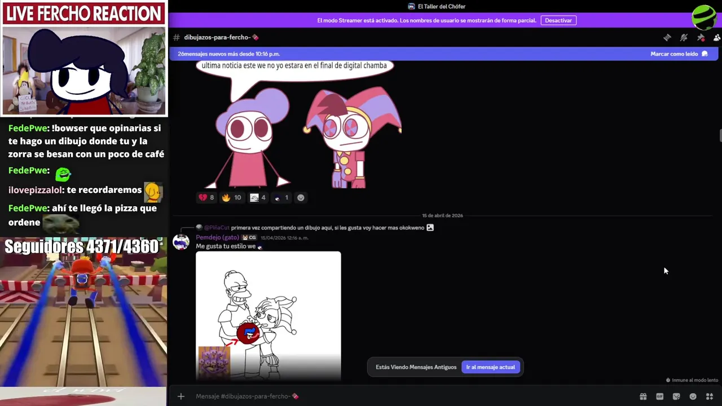
Task: Click Ir al mensaje actual button
Action: [490, 367]
